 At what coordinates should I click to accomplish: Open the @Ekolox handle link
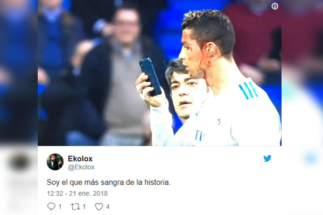(81, 167)
